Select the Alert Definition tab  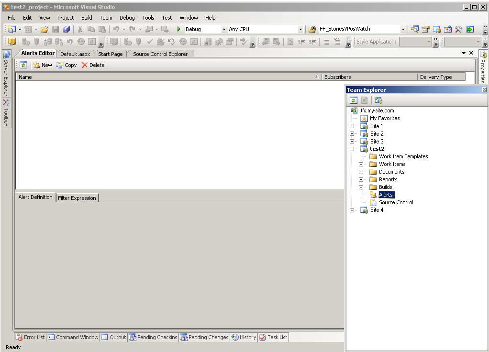coord(35,197)
